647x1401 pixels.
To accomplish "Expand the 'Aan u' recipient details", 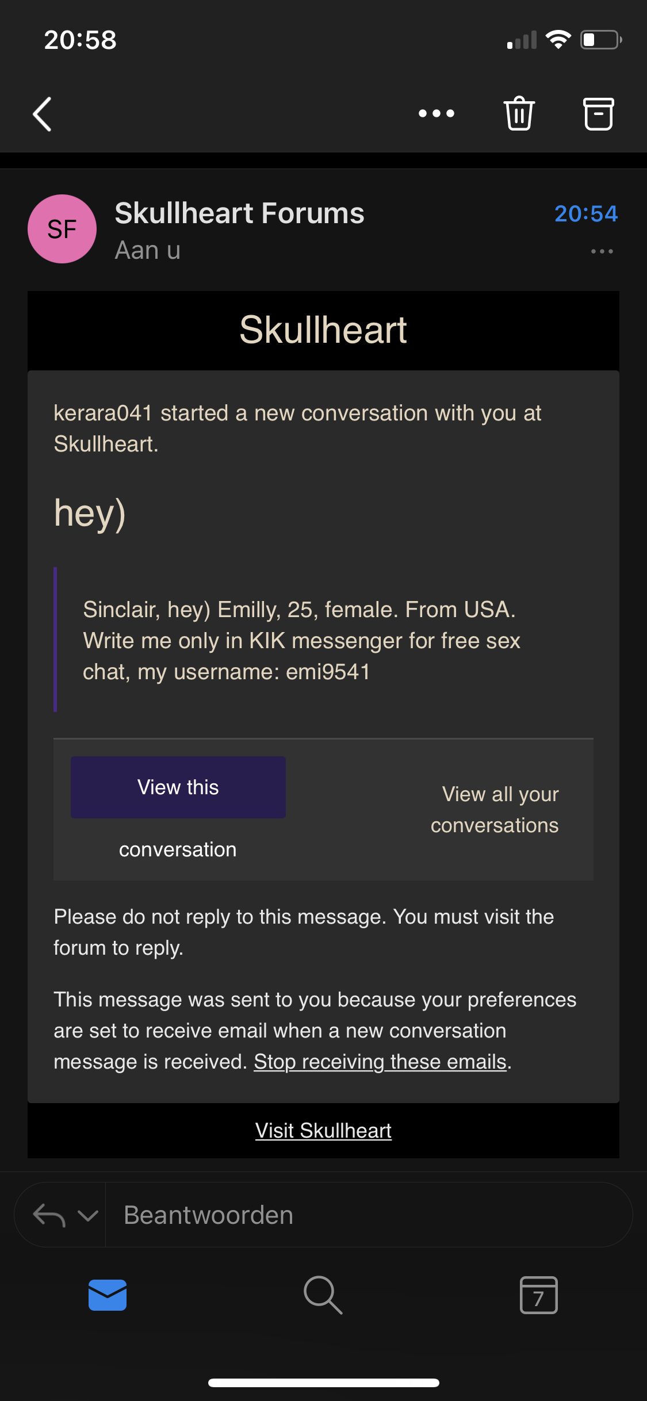I will tap(148, 250).
